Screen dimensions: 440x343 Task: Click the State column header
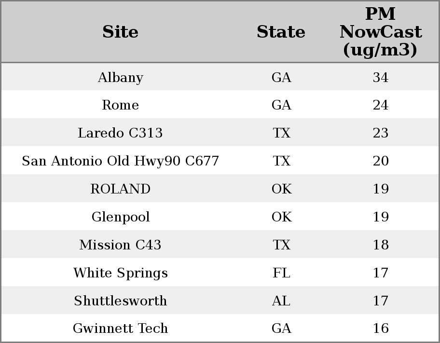point(281,32)
